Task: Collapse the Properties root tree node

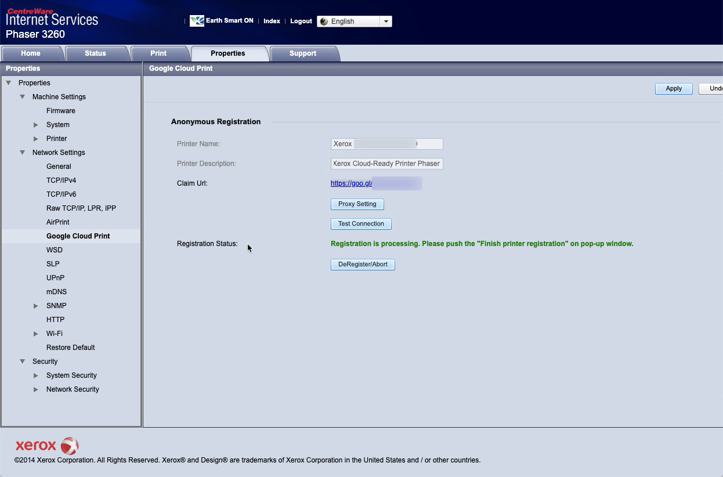Action: click(x=9, y=83)
